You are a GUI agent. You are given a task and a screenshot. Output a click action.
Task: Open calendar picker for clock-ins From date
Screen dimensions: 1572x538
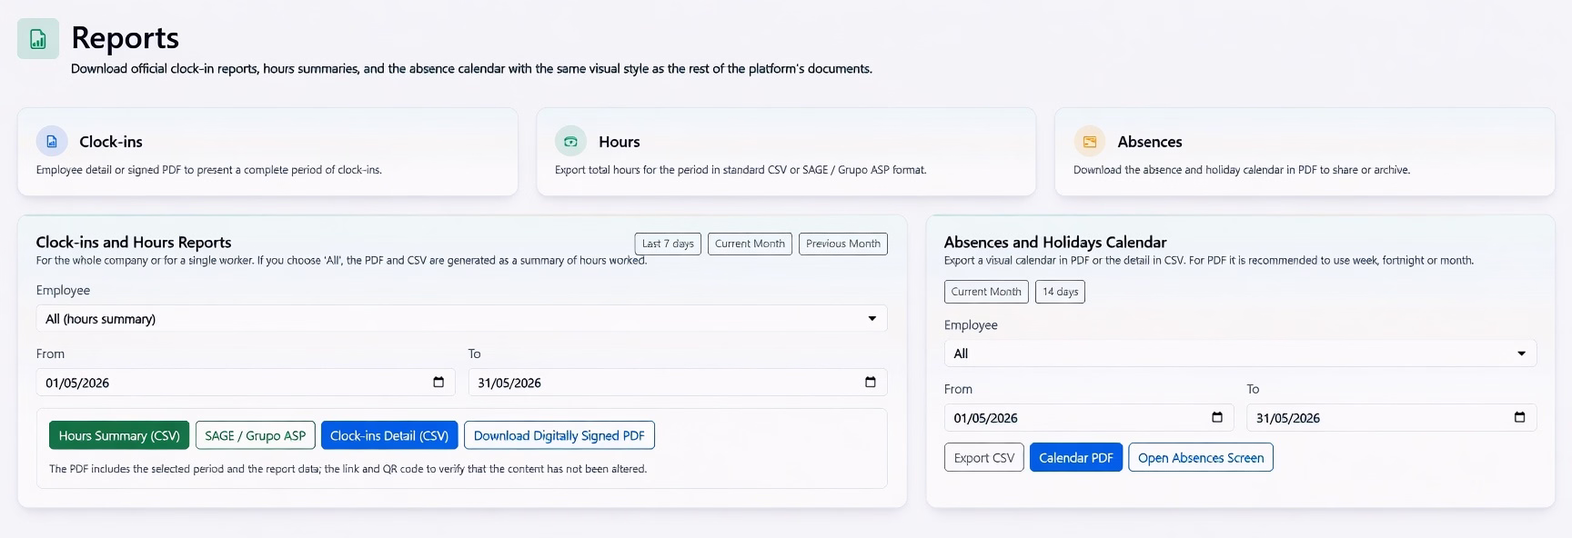(438, 383)
